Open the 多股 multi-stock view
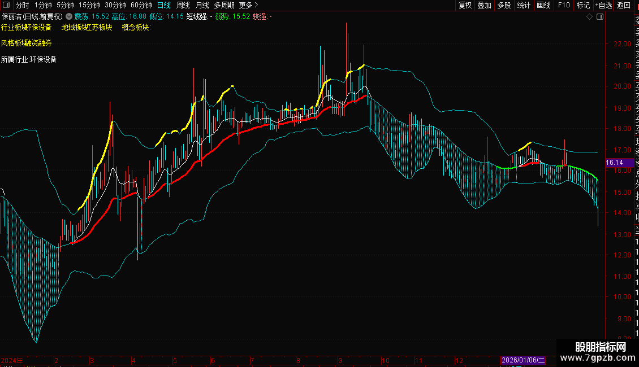The height and width of the screenshot is (367, 639). click(504, 5)
